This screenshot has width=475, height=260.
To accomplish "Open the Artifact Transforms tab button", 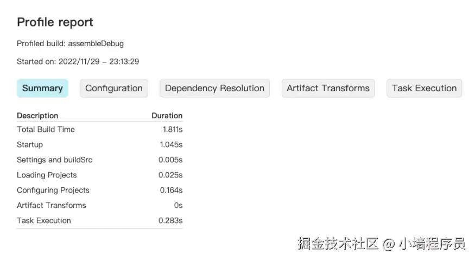I will pos(328,88).
